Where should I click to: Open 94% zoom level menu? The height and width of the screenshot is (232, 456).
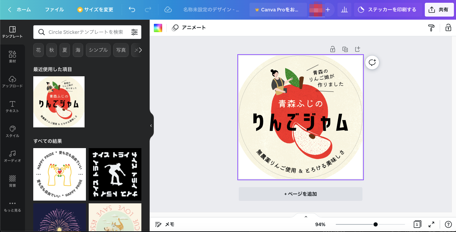point(320,224)
